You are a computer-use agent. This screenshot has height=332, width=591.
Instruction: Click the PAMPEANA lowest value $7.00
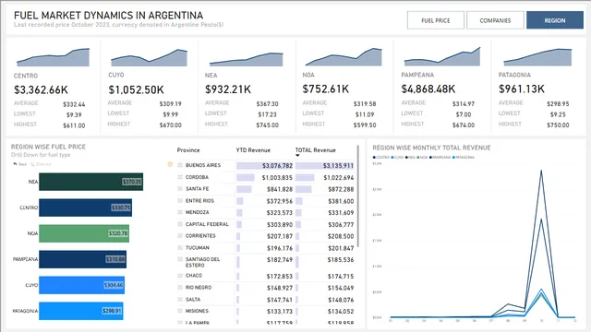(464, 114)
